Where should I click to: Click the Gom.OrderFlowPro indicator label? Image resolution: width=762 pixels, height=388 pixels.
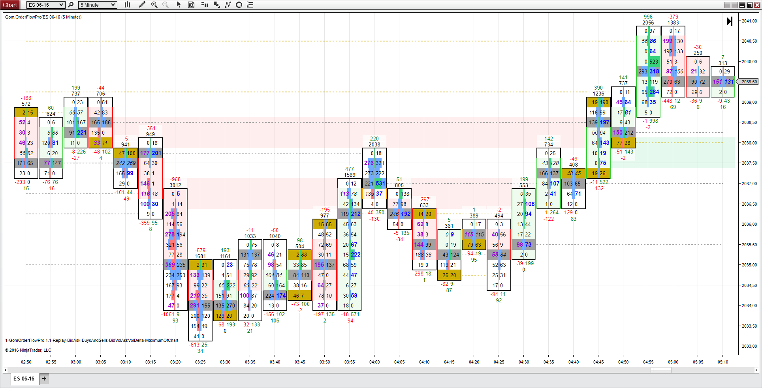[43, 17]
